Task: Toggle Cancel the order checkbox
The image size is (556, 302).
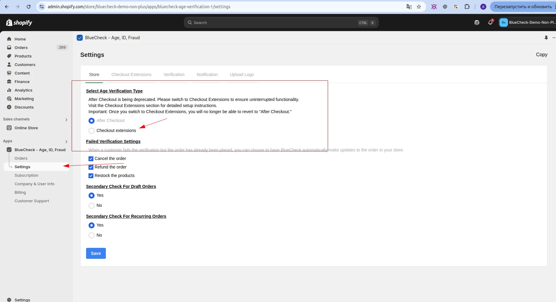Action: coord(91,159)
